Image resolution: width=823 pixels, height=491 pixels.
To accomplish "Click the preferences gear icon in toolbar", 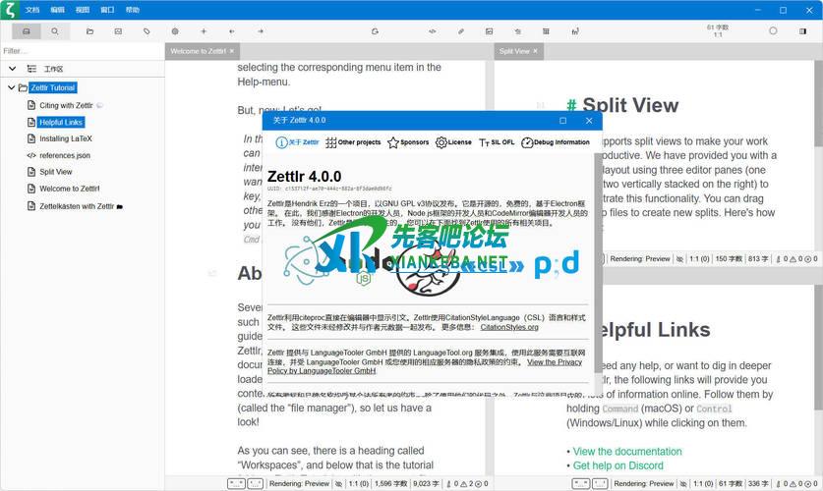I will click(x=175, y=31).
